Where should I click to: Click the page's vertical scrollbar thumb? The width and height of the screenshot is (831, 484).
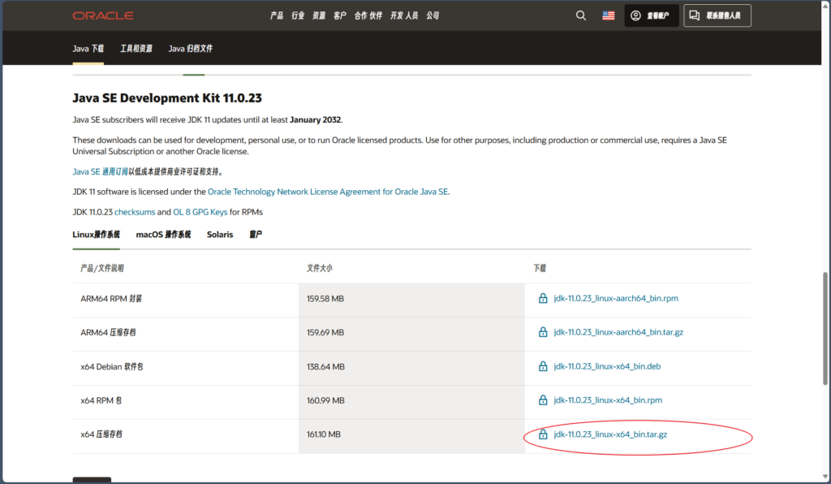(x=825, y=329)
